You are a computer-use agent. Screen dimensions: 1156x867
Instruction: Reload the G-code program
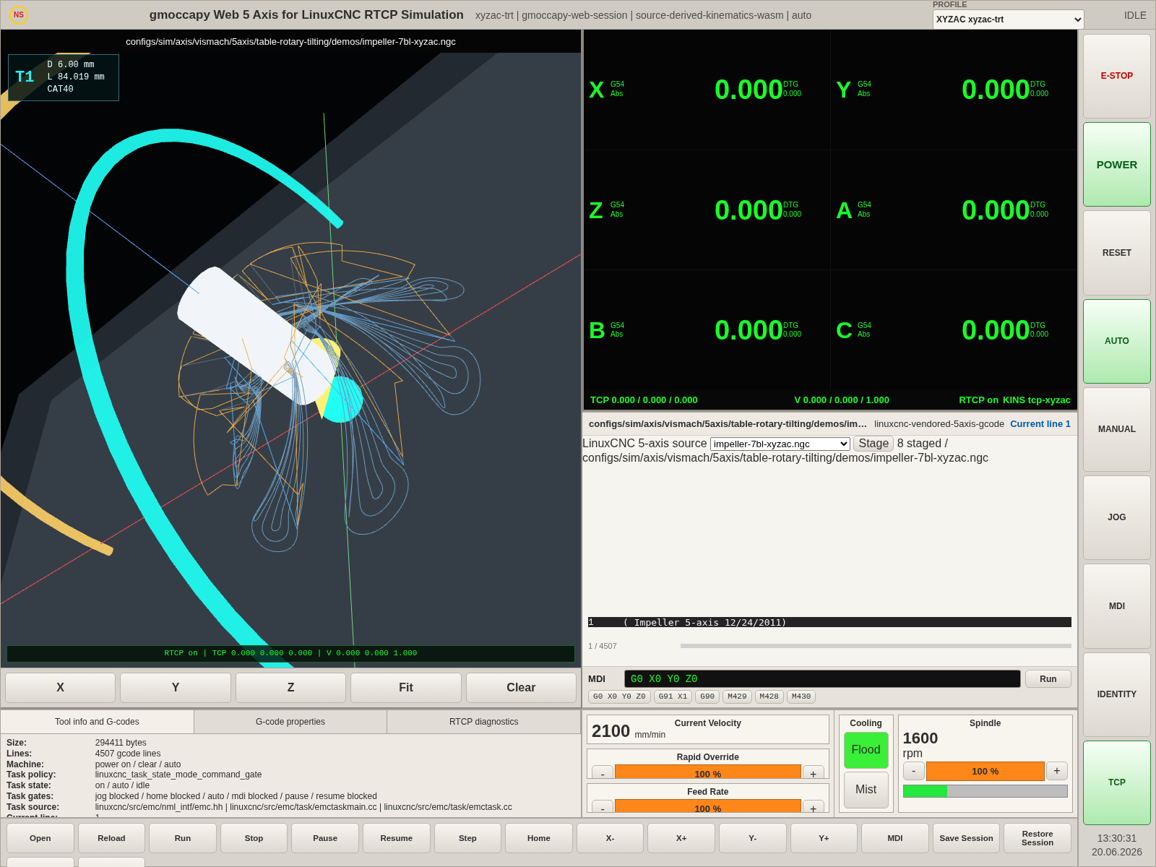(111, 838)
